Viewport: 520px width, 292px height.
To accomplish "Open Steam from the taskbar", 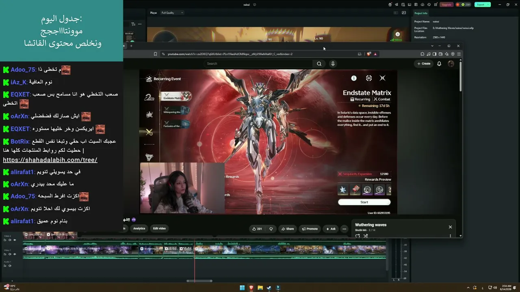I will tap(269, 288).
